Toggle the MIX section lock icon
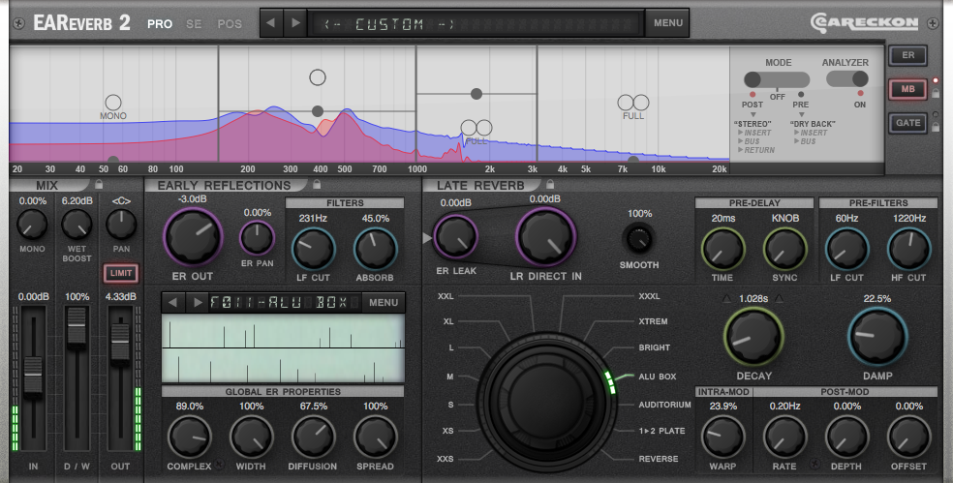Screen dimensions: 953x483 click(99, 184)
